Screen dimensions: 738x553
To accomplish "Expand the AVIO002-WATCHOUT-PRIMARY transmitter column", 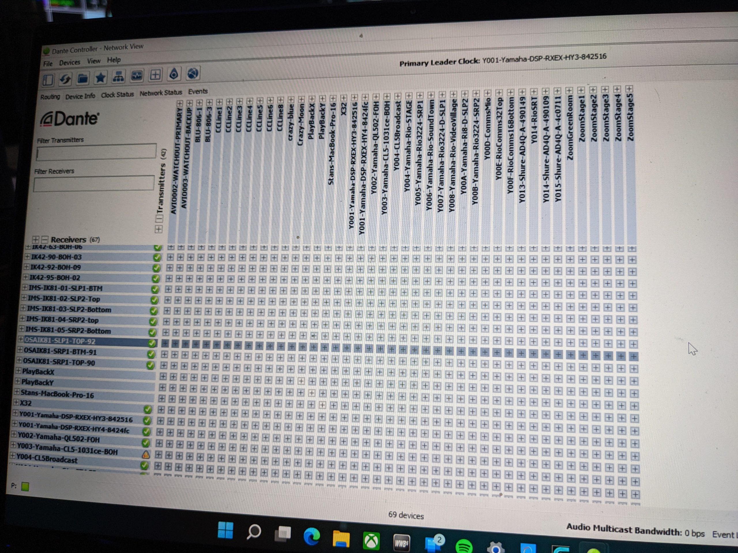I will pyautogui.click(x=180, y=103).
